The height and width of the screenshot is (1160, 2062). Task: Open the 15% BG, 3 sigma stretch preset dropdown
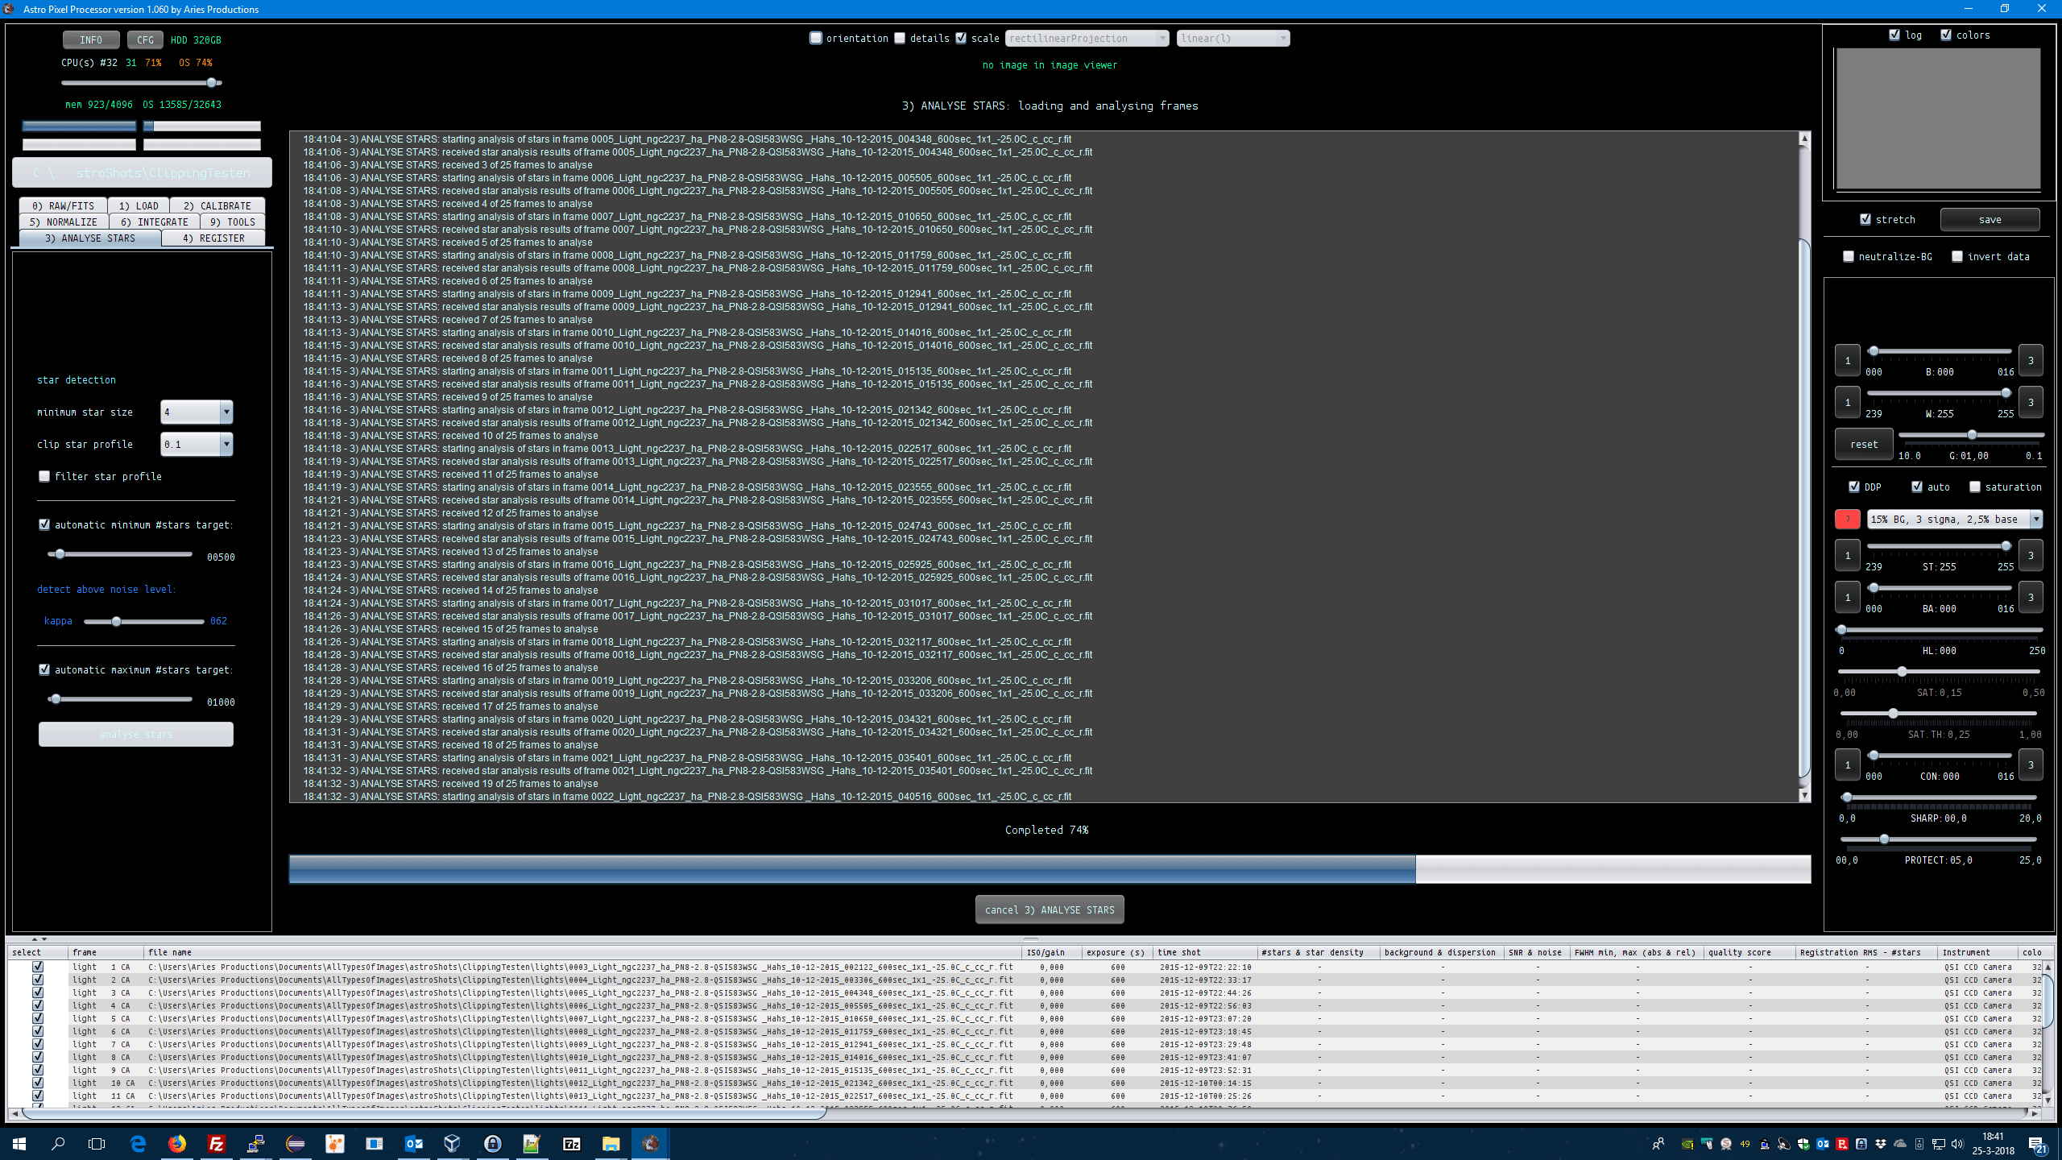(x=2035, y=520)
